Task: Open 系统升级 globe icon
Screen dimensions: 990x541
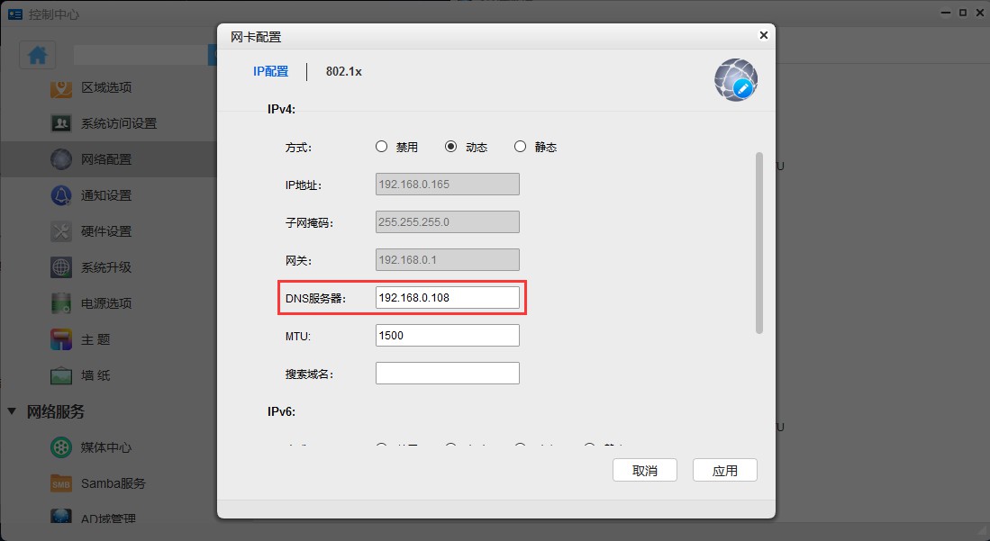Action: pos(60,267)
